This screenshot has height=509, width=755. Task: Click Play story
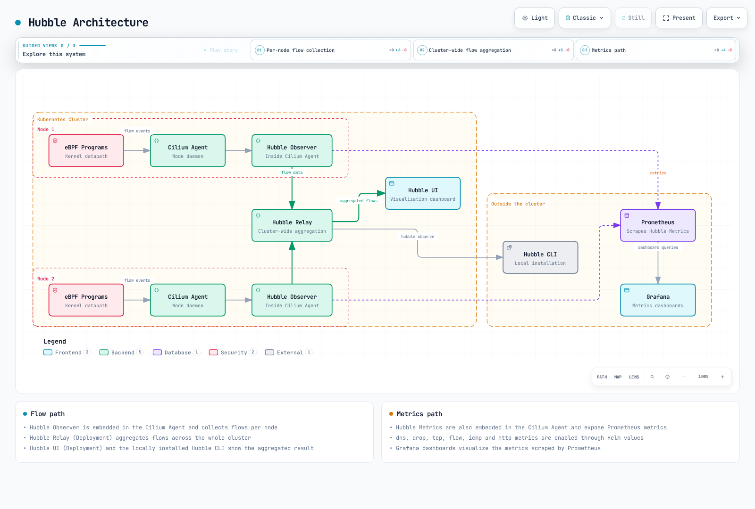221,50
